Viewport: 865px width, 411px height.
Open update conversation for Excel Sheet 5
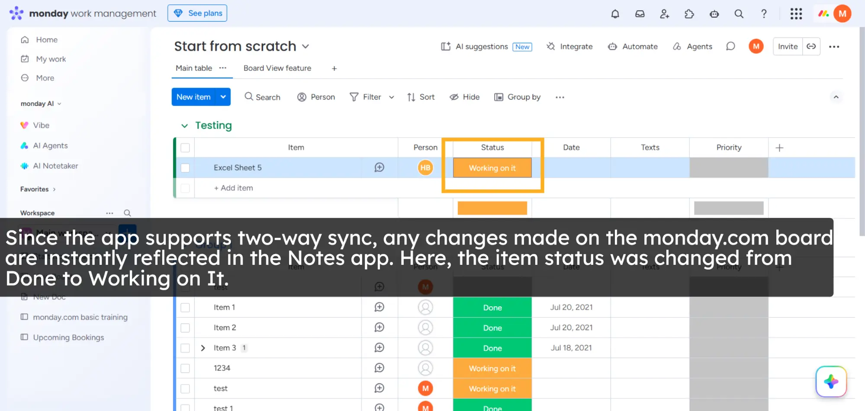[379, 167]
